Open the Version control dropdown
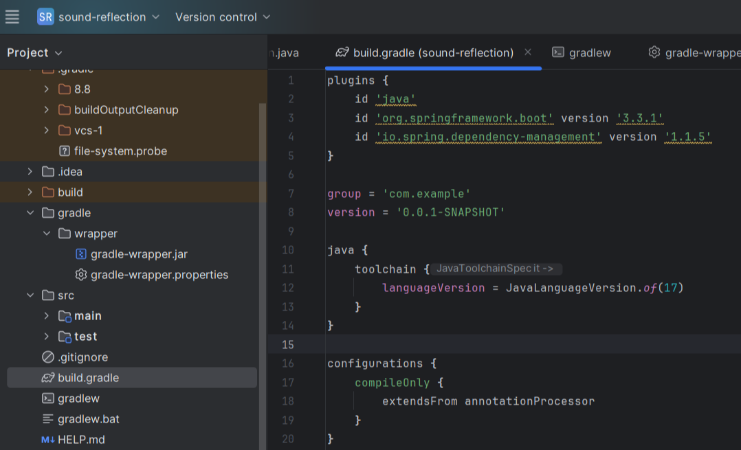Viewport: 741px width, 450px height. pos(223,17)
